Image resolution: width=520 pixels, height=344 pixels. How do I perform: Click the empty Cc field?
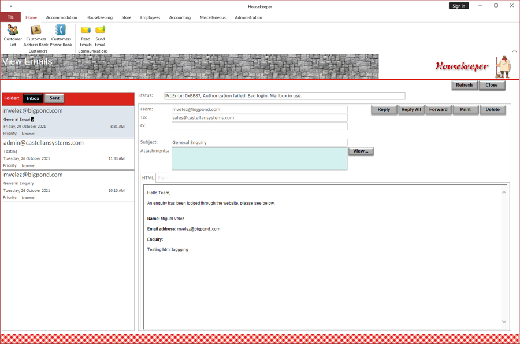pos(259,126)
